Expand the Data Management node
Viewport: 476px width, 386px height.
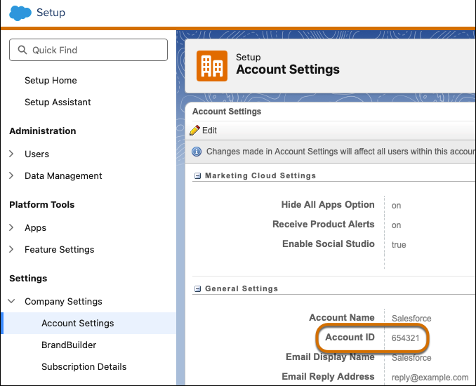[x=11, y=175]
